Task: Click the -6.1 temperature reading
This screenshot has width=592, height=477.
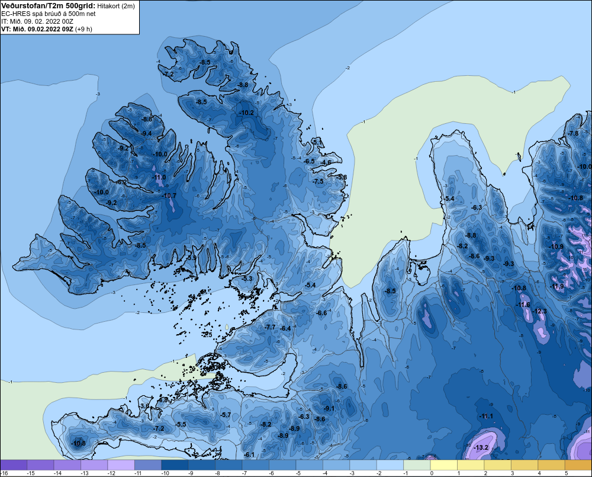Action: click(249, 454)
